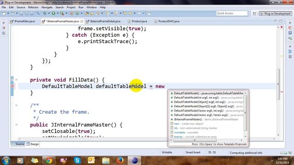Maximize the editor area icon
The image size is (294, 165).
(281, 21)
